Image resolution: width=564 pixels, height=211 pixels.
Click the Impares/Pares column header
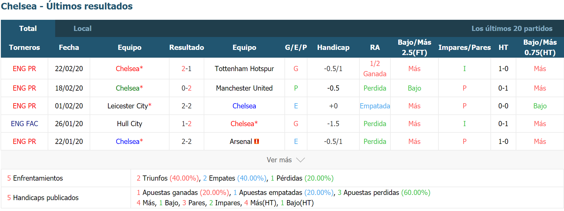[464, 47]
